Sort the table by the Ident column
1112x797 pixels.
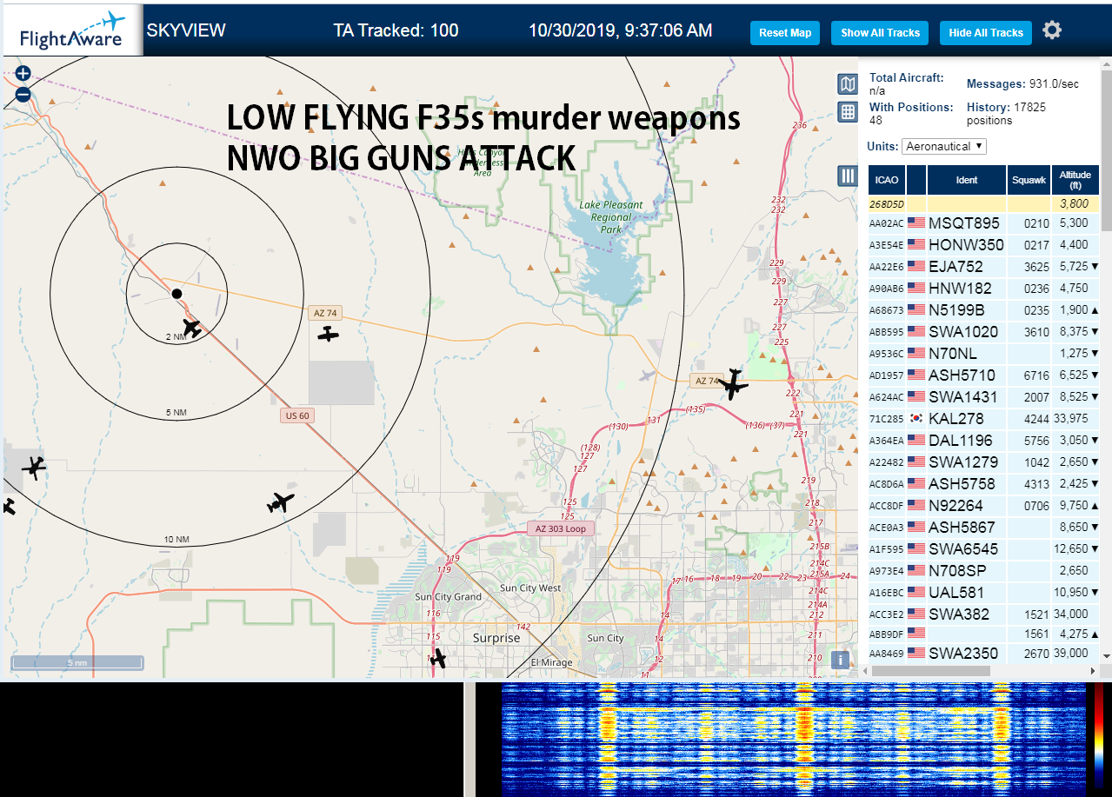[967, 180]
